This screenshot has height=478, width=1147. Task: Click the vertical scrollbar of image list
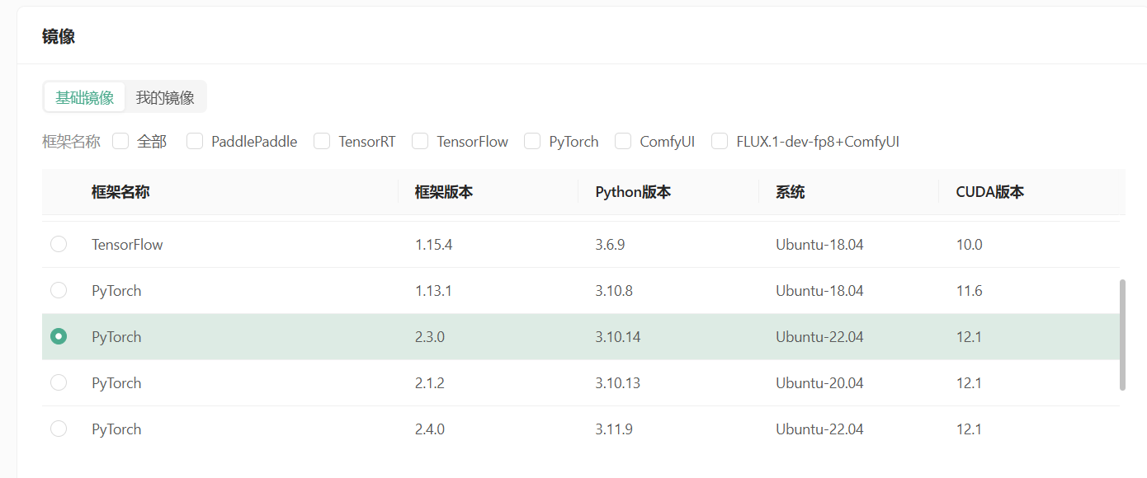point(1121,335)
